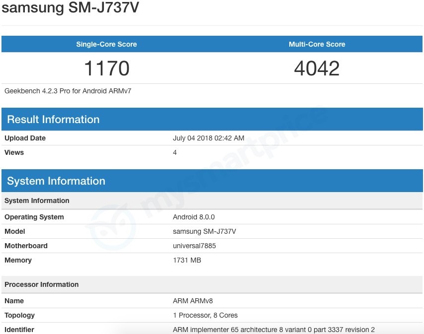Select the single-core score value 1170
The image size is (424, 334).
pos(106,68)
